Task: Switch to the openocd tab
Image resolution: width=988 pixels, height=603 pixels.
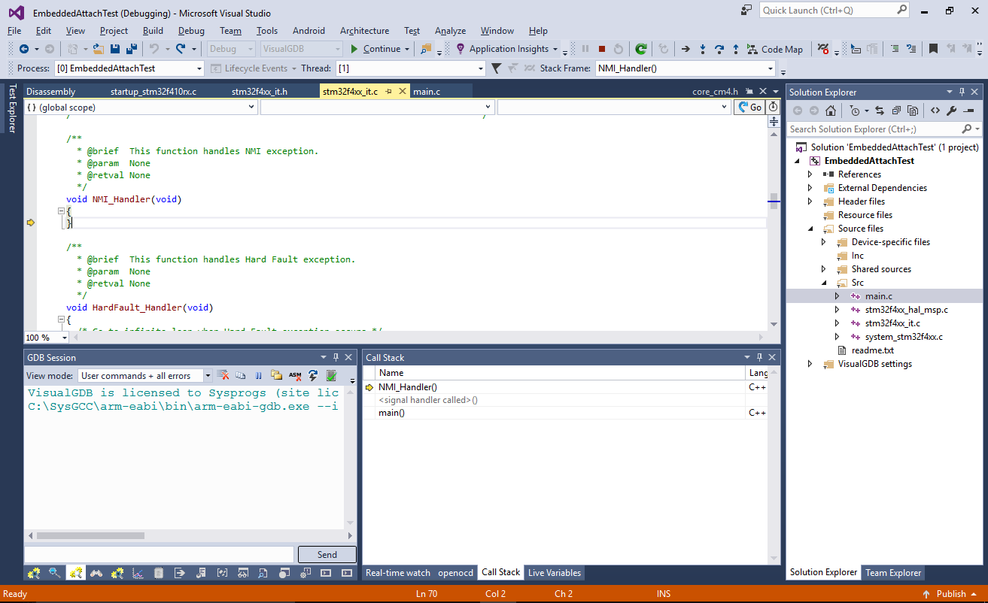Action: tap(456, 573)
